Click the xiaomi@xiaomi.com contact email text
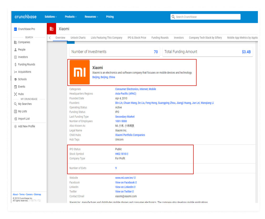265x219 pixels. 126,196
